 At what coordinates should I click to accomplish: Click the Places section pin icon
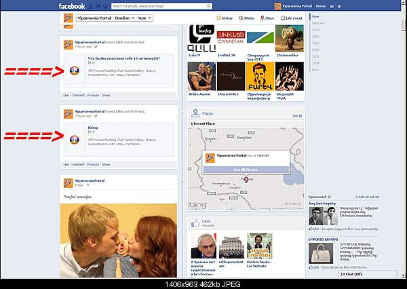(x=195, y=113)
